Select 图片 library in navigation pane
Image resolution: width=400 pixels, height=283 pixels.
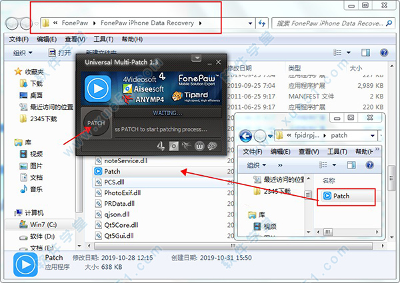click(x=36, y=166)
